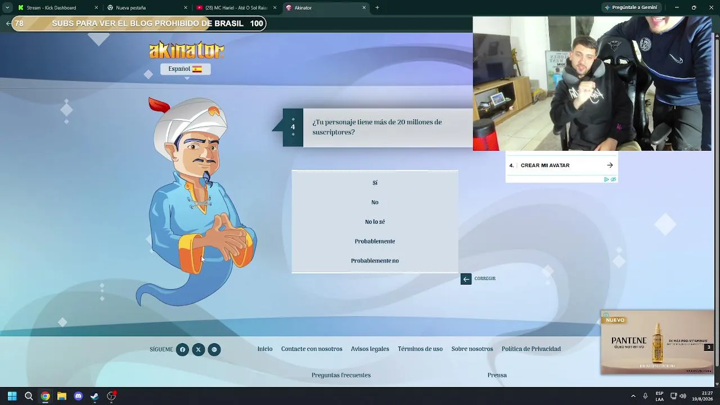Screen dimensions: 720x405
Task: Open the "Política de Privacidad" link
Action: (x=531, y=349)
